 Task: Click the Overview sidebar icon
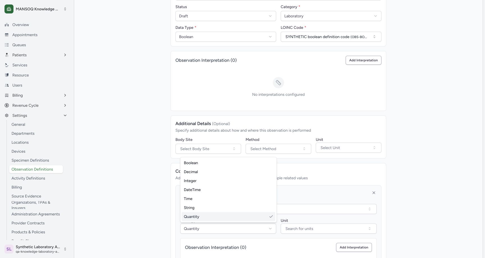pos(7,25)
